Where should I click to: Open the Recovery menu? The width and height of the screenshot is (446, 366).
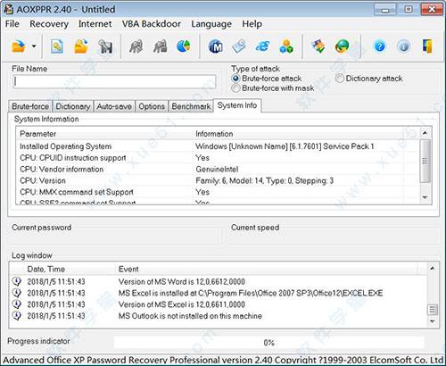click(x=49, y=24)
